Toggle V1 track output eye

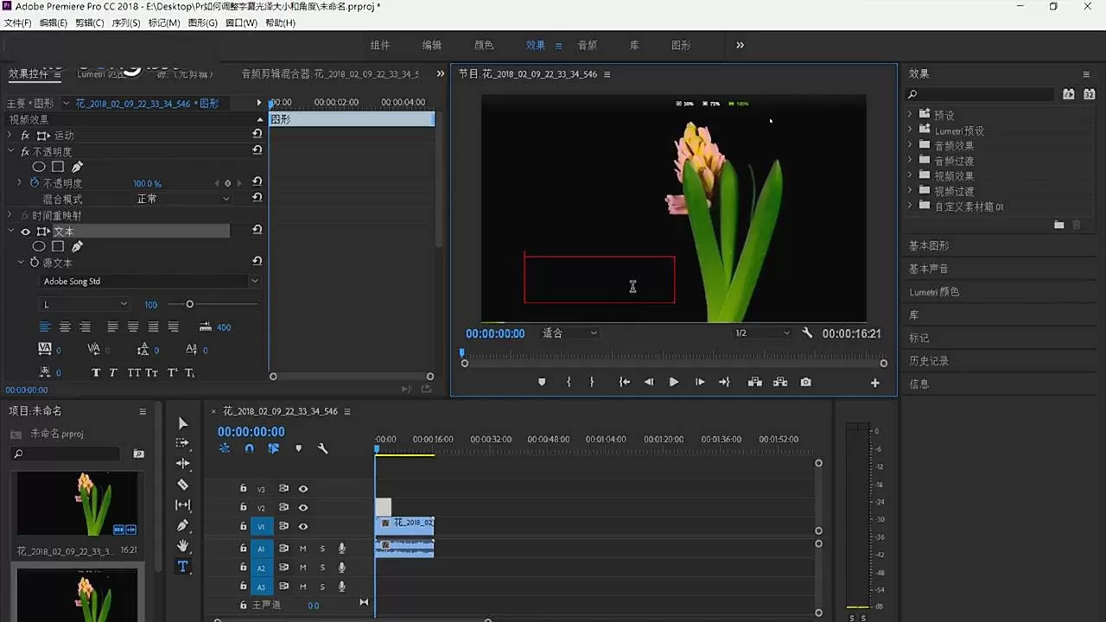(303, 526)
